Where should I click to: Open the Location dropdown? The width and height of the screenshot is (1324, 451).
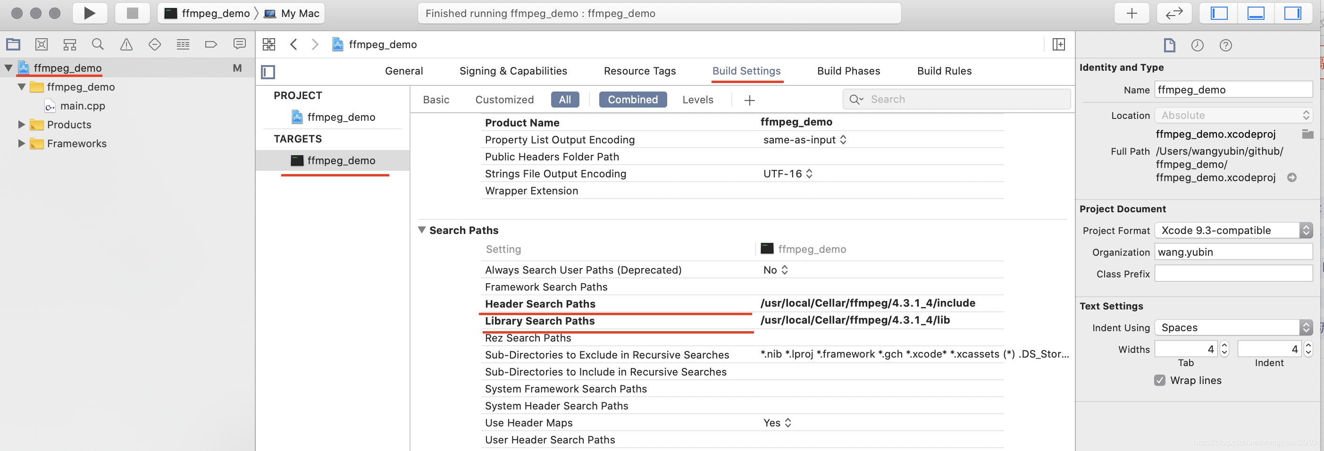(x=1233, y=115)
